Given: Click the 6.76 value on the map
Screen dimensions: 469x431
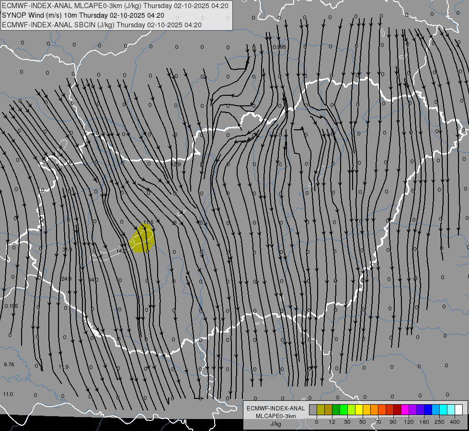Looking at the screenshot, I should pyautogui.click(x=9, y=364).
